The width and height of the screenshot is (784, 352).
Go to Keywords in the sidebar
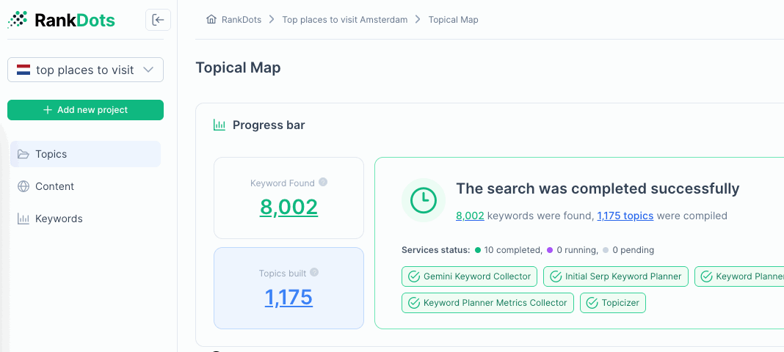tap(58, 219)
